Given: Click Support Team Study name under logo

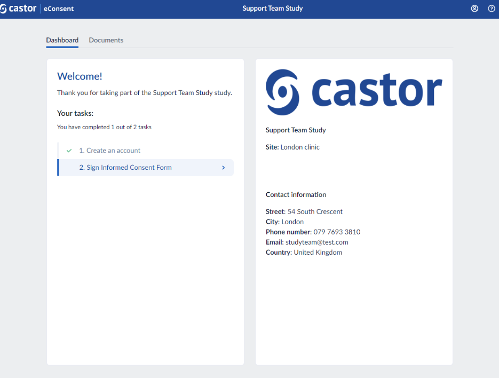Looking at the screenshot, I should (x=296, y=130).
